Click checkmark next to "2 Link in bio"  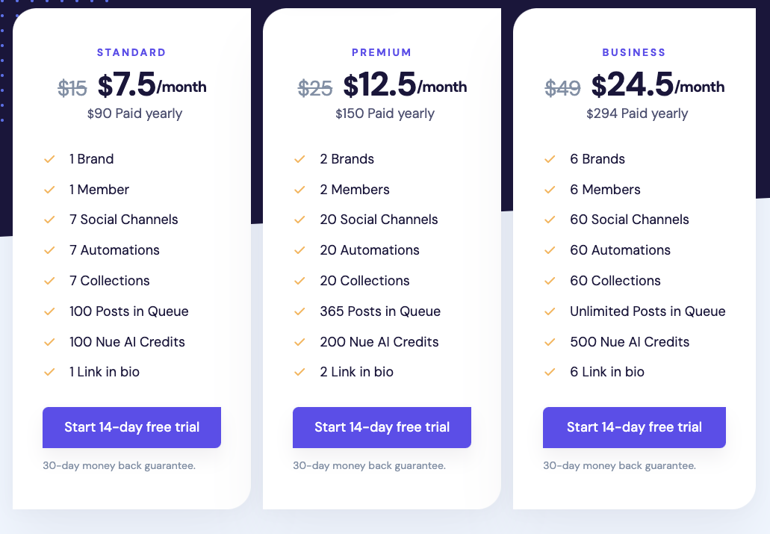pos(300,372)
